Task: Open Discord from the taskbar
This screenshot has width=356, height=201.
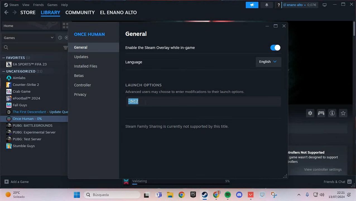Action: pos(239,195)
